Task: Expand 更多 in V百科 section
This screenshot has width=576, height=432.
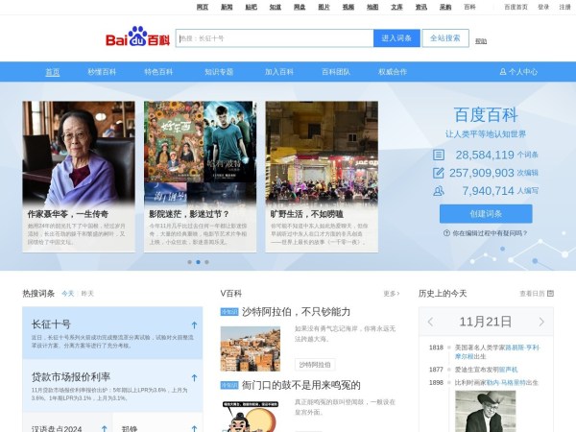Action: (x=391, y=294)
